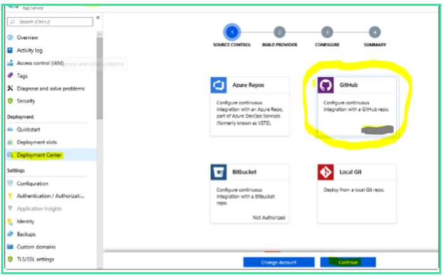The width and height of the screenshot is (443, 276).
Task: Click the GitHub octocat logo icon
Action: [325, 85]
